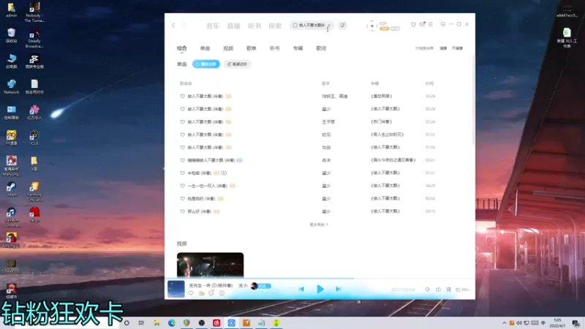Open artist 初见 in the singer column
Image resolution: width=585 pixels, height=329 pixels.
pos(326,135)
